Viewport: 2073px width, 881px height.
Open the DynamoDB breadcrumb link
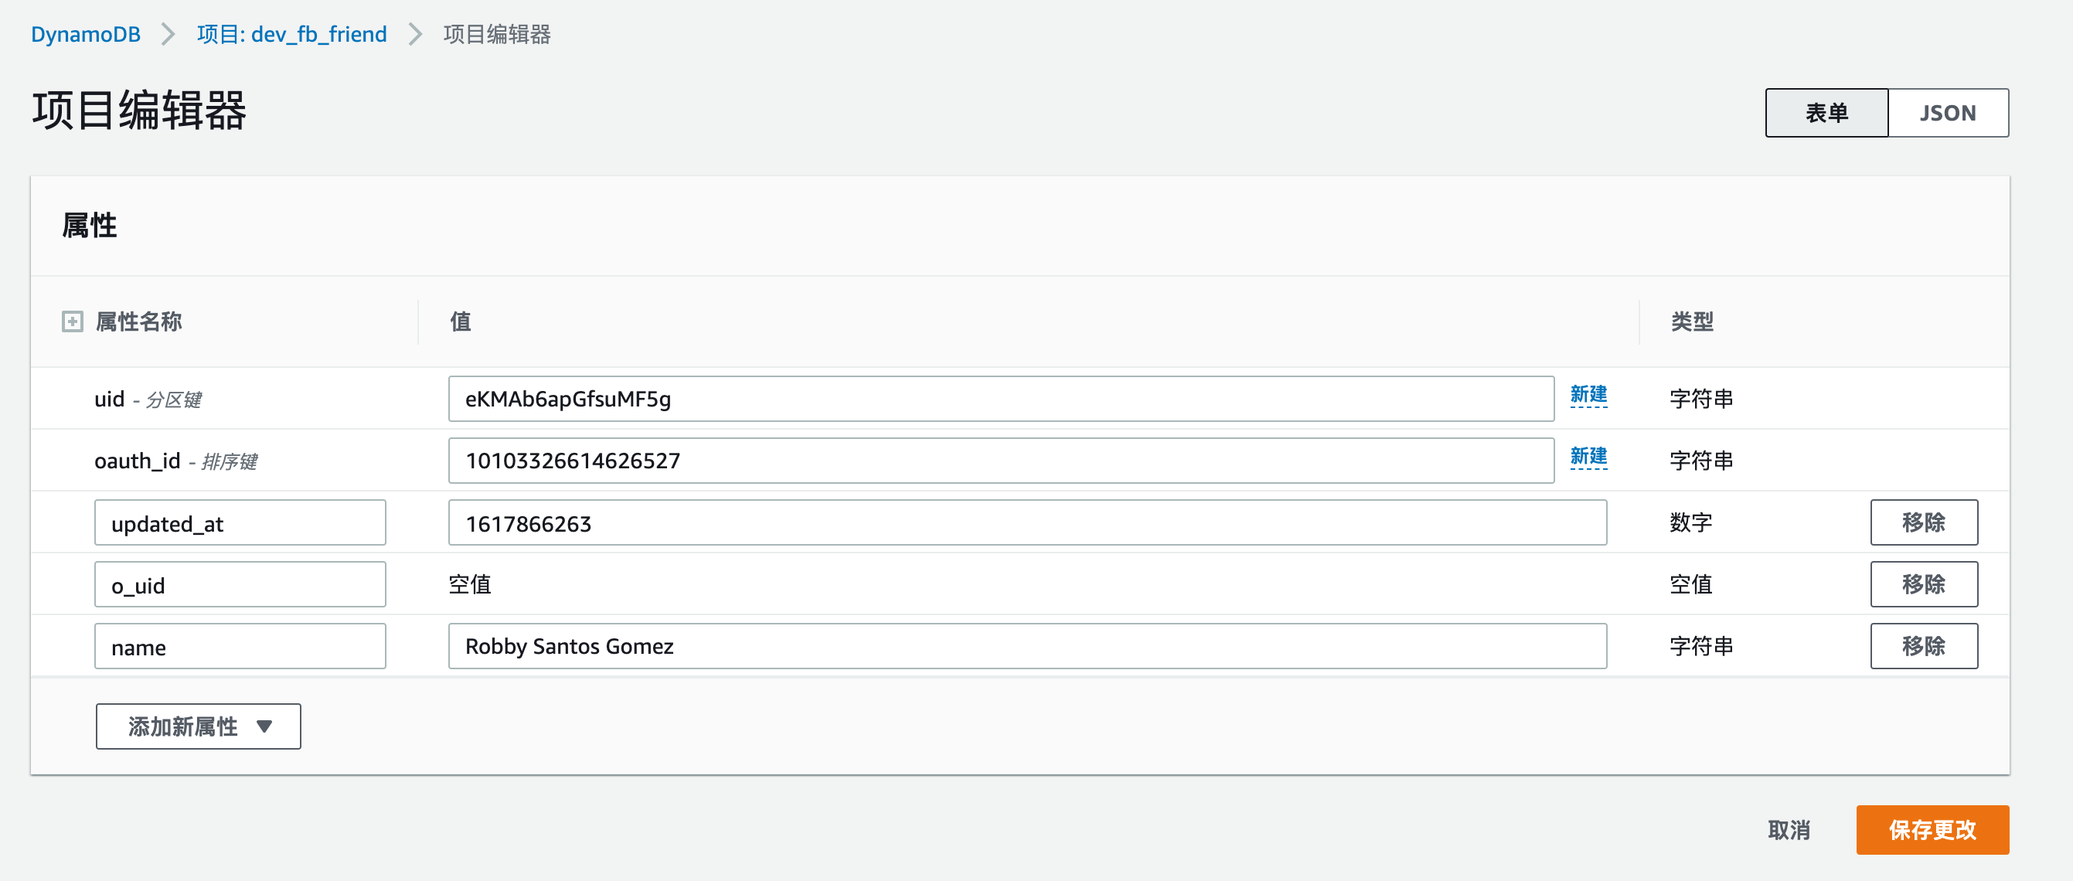84,34
